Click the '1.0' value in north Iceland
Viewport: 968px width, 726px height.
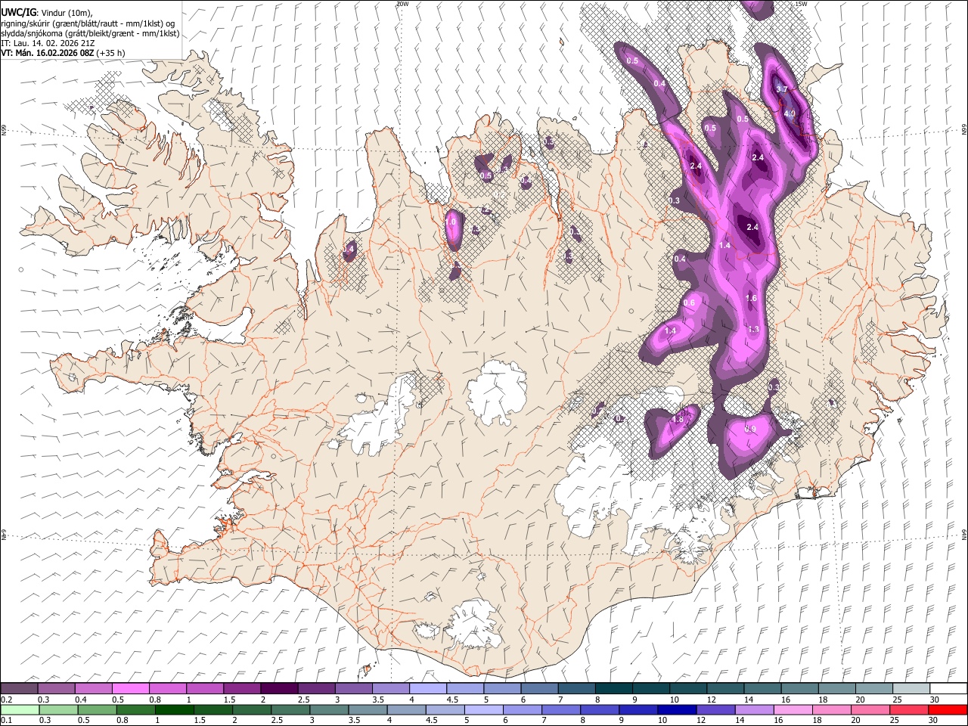451,222
